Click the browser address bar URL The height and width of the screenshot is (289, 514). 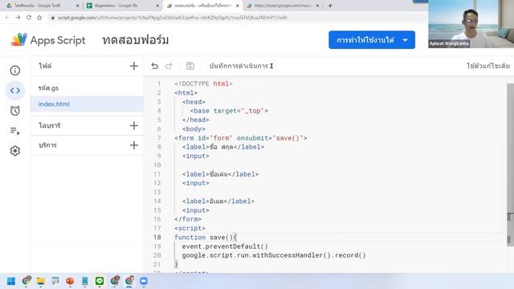173,18
